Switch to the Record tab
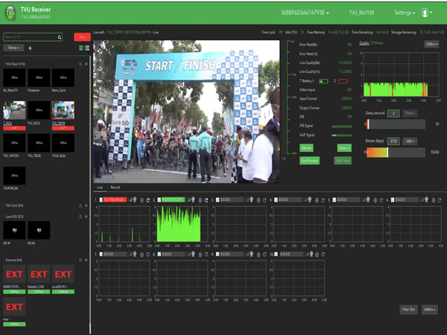Viewport: 447px width, 335px height. pyautogui.click(x=115, y=188)
